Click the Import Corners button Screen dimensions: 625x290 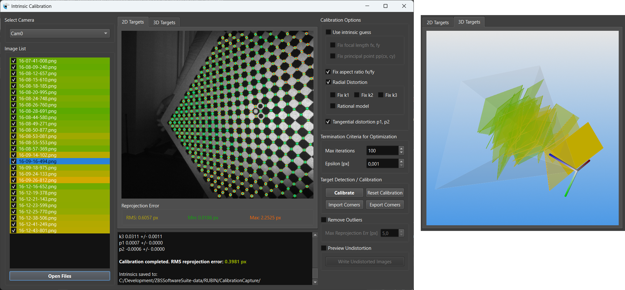tap(344, 205)
